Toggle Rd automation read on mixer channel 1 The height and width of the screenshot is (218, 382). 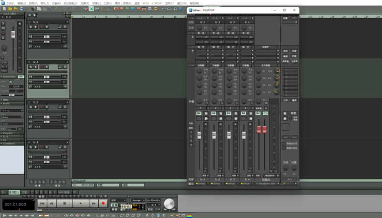[199, 113]
